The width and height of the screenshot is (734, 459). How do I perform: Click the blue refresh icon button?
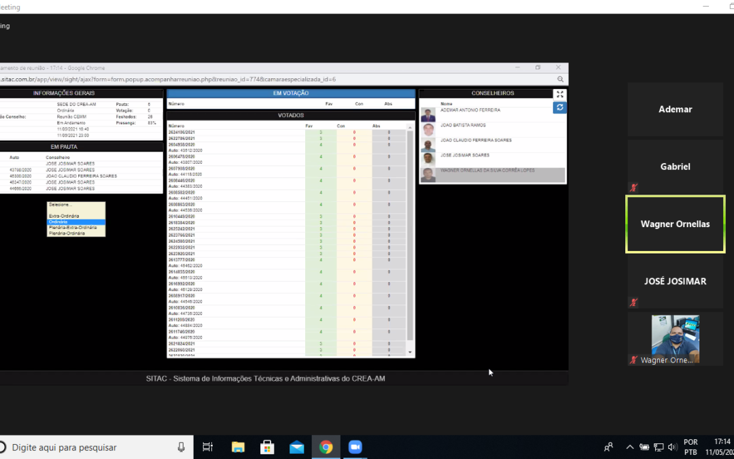pyautogui.click(x=560, y=107)
